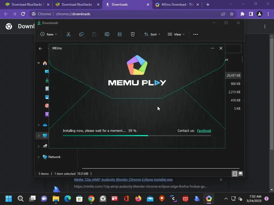This screenshot has width=274, height=205.
Task: Click the horizontal scrollbar in File Explorer
Action: (x=161, y=168)
